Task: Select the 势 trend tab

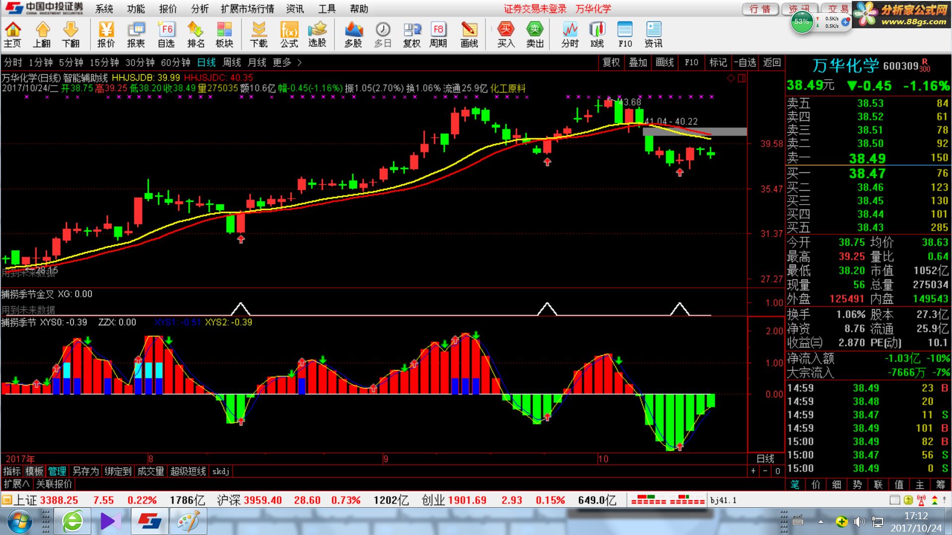Action: 857,484
